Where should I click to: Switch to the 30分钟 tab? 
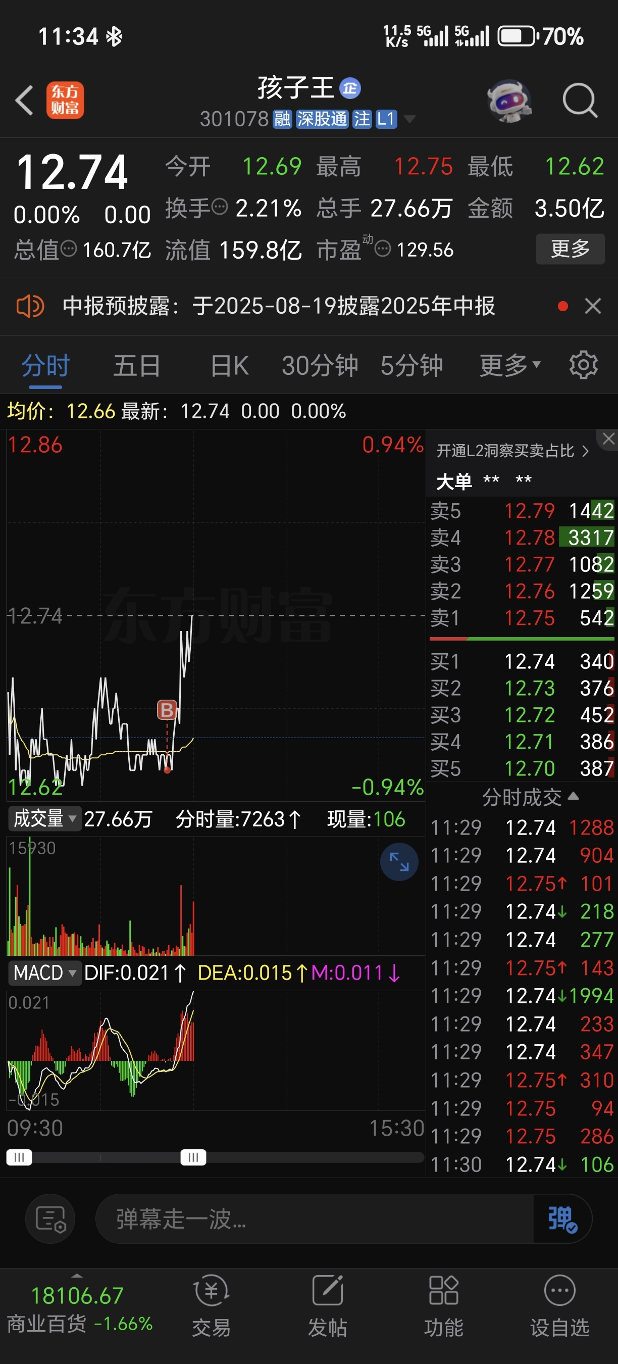pos(320,366)
